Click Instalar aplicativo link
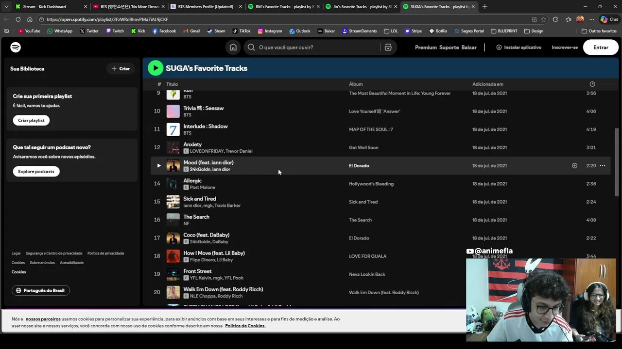 pyautogui.click(x=518, y=48)
